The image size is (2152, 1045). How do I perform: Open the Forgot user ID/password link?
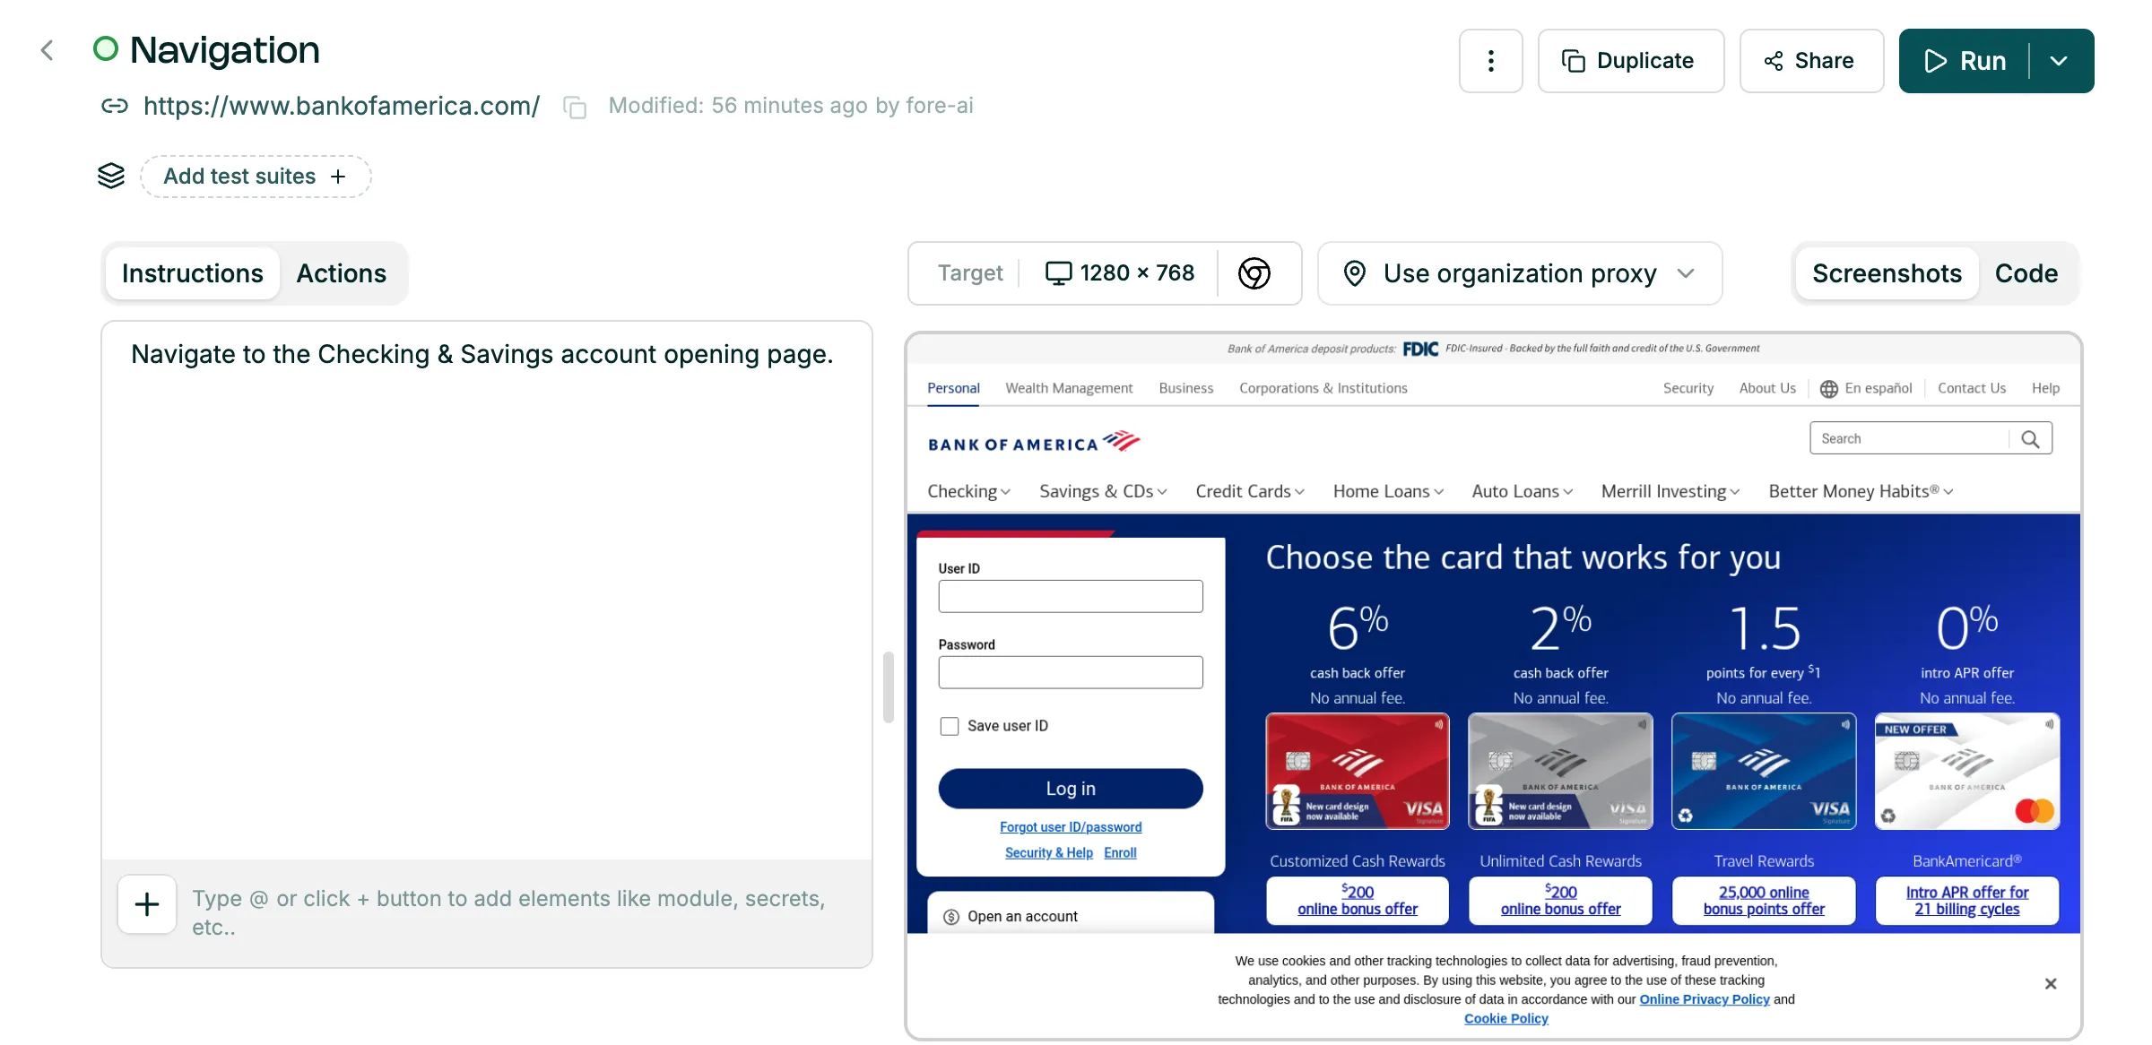pos(1071,827)
